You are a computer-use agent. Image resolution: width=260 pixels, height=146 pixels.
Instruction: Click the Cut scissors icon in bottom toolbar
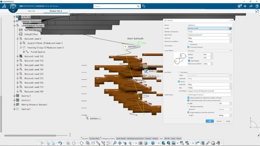pos(43,143)
